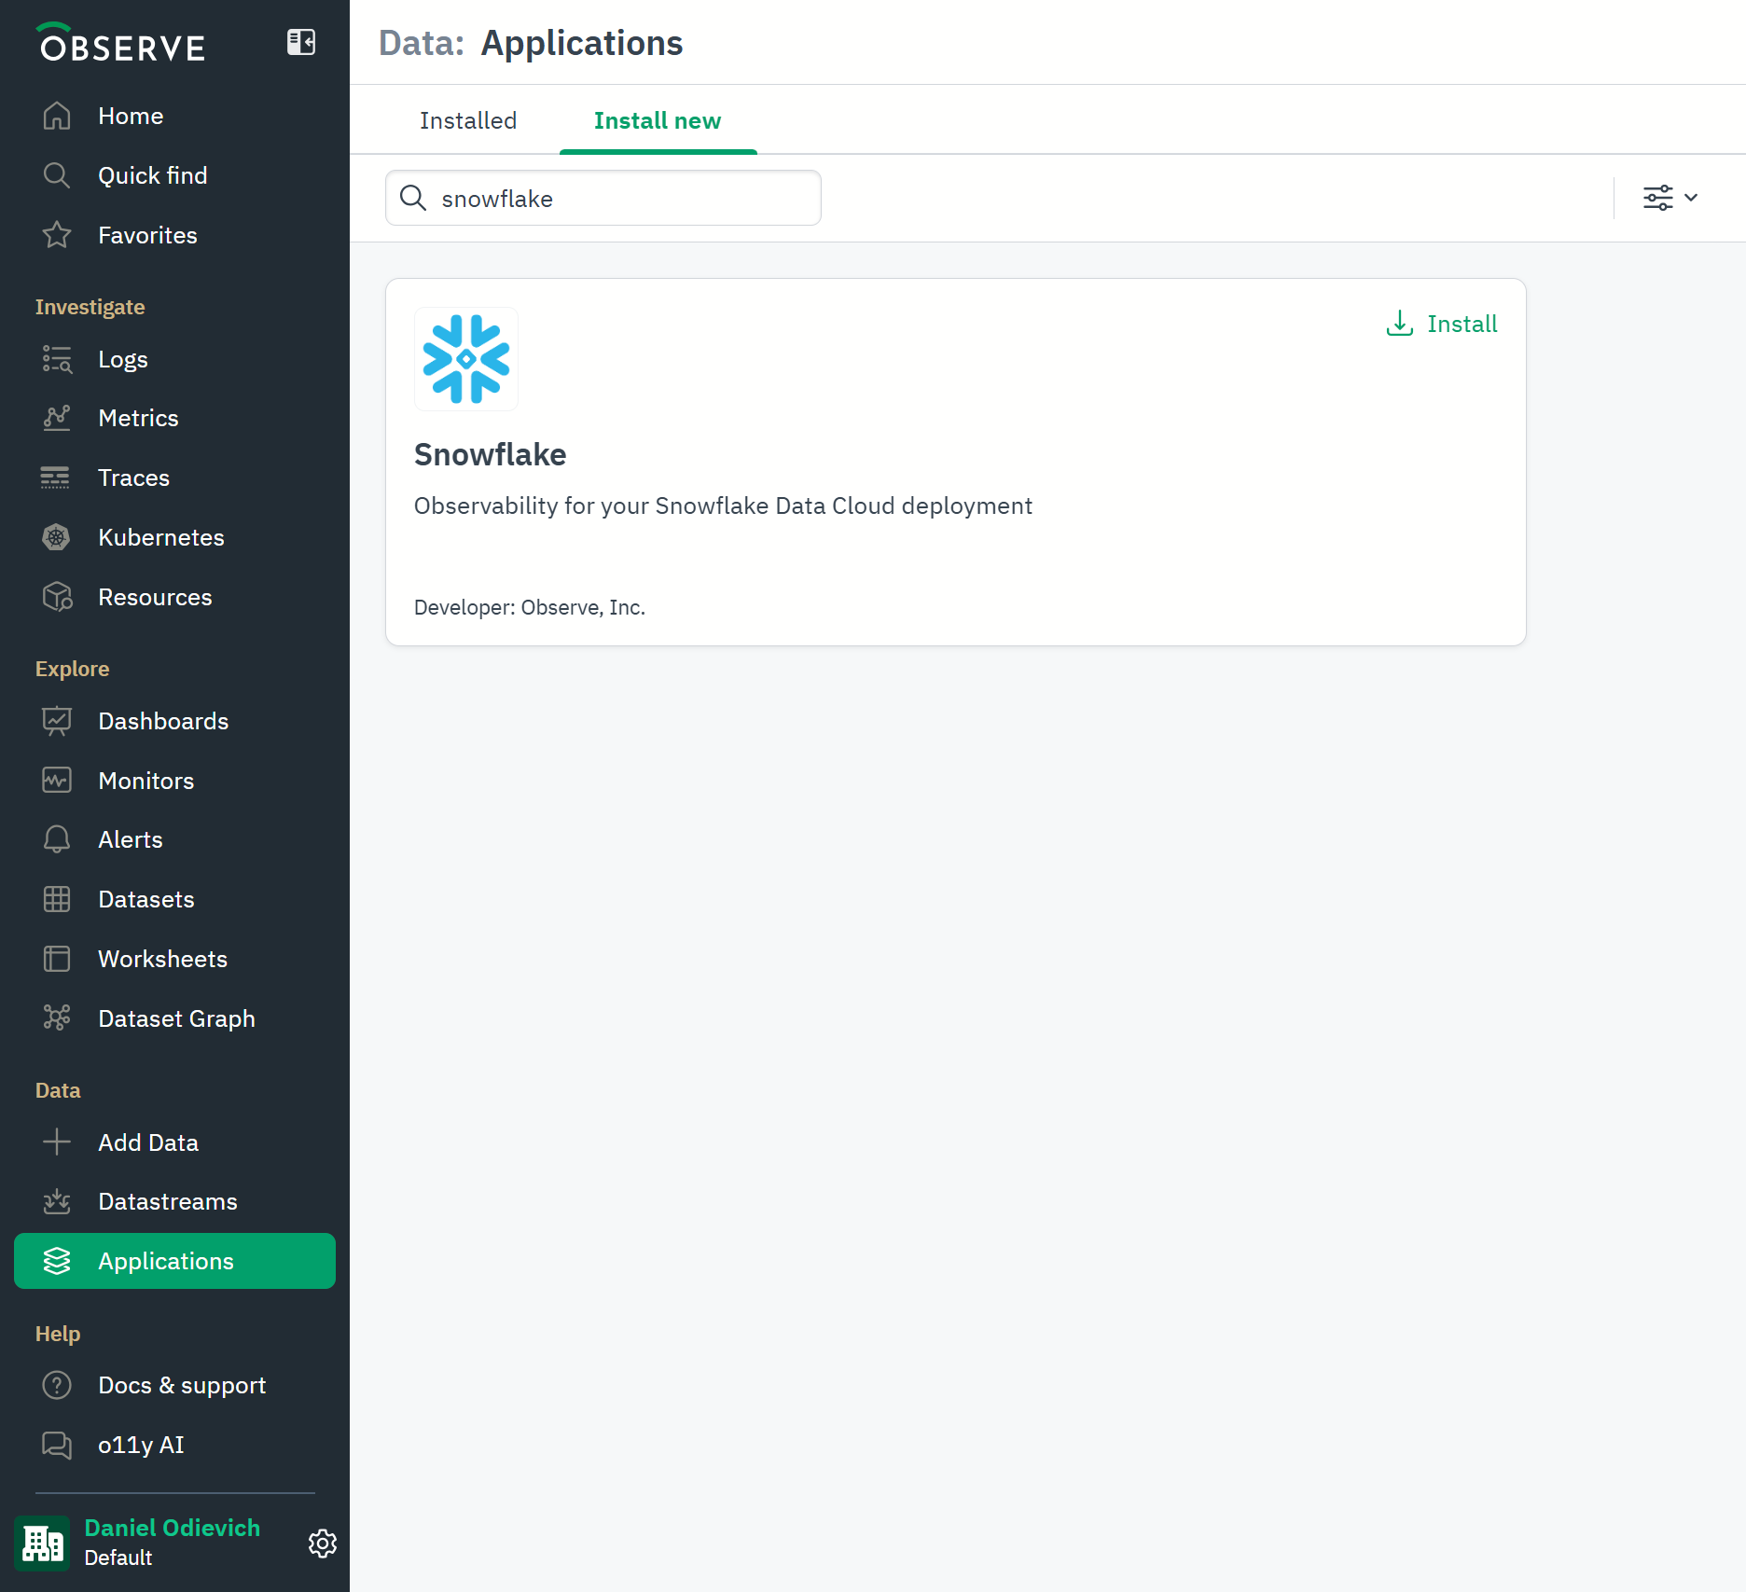Click 'Observability for your Snowflake Data Cloud deployment'
The image size is (1746, 1592).
723,505
